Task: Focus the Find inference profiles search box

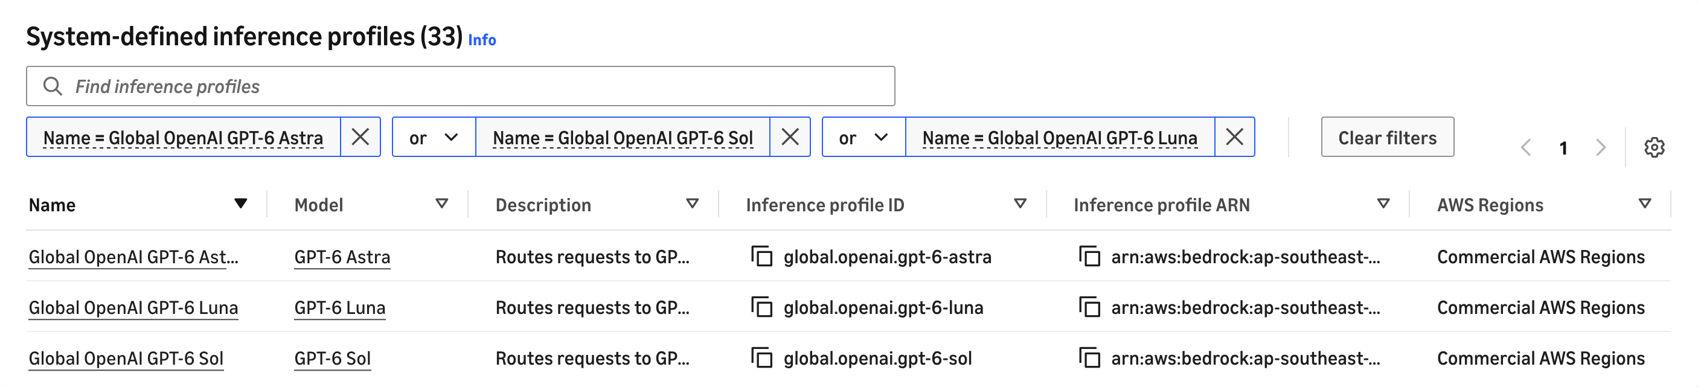Action: [460, 86]
